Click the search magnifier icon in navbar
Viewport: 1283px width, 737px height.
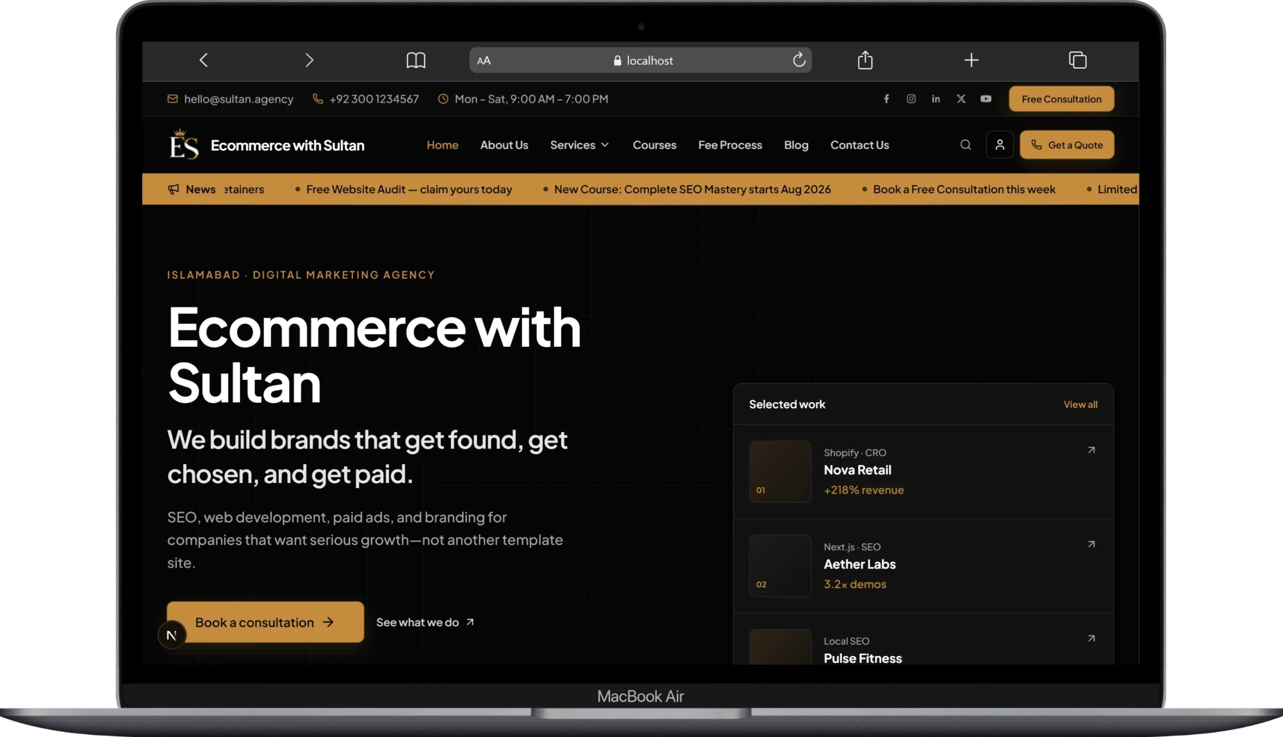coord(966,145)
